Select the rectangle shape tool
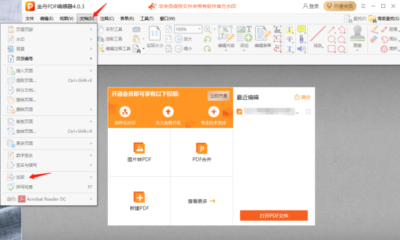 331,49
